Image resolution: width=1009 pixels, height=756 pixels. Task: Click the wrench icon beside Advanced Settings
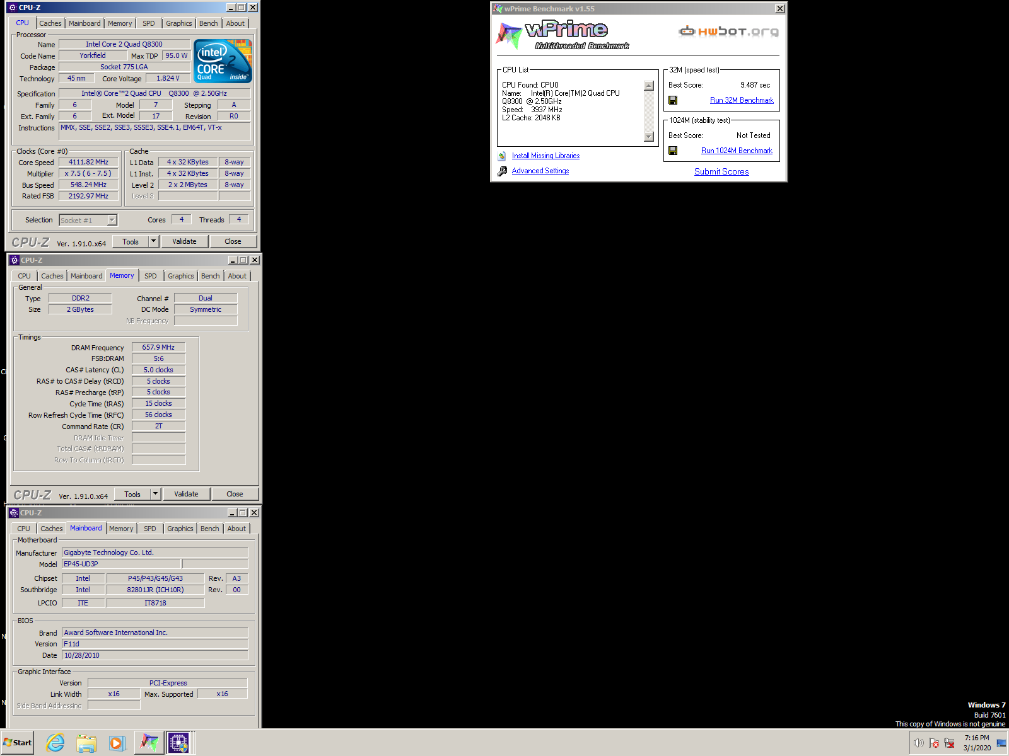[x=502, y=171]
